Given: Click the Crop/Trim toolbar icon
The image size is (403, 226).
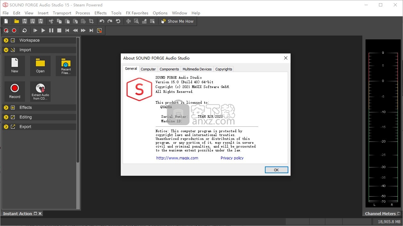Looking at the screenshot, I should tap(91, 21).
